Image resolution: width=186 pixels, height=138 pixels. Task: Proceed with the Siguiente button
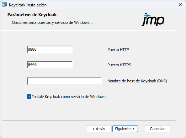125,129
